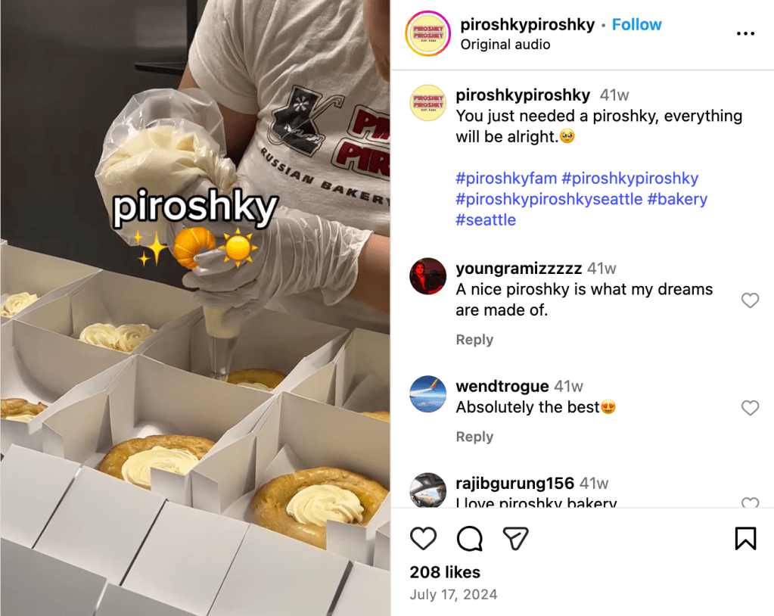Open the #bakery hashtag link
The height and width of the screenshot is (616, 774).
pyautogui.click(x=677, y=199)
